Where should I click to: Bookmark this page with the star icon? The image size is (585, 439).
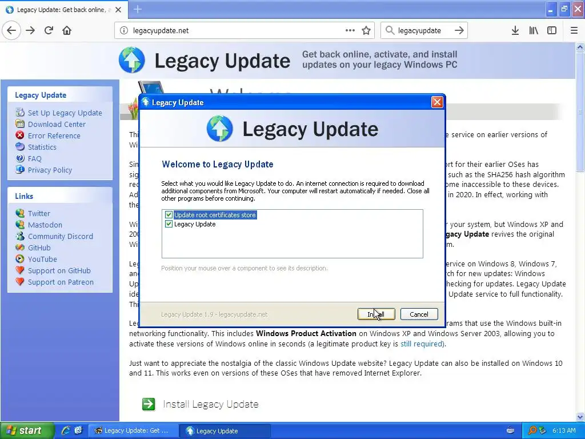(x=366, y=30)
